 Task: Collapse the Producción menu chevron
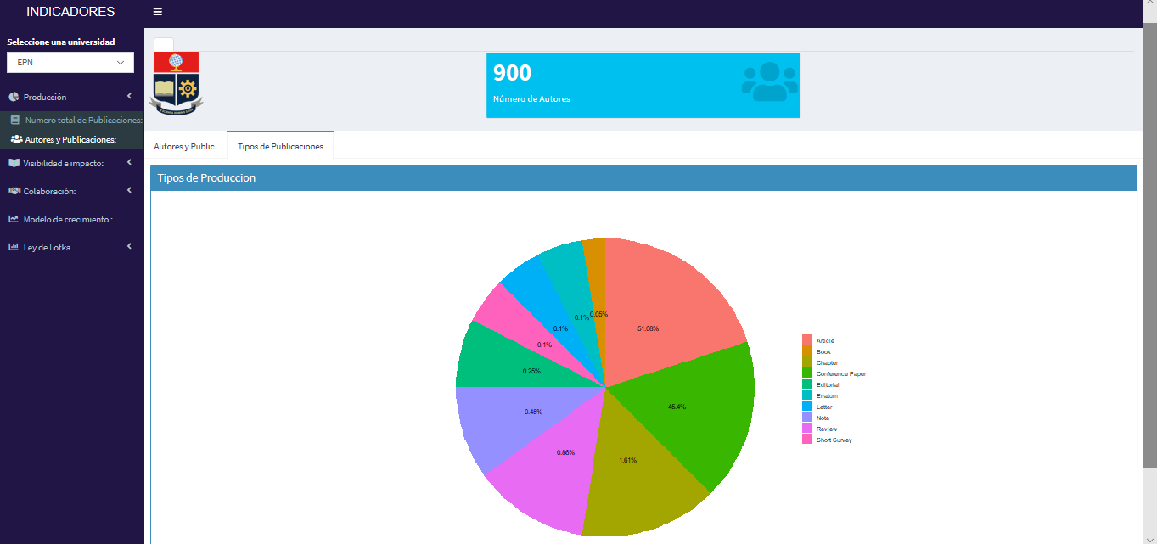(x=129, y=97)
